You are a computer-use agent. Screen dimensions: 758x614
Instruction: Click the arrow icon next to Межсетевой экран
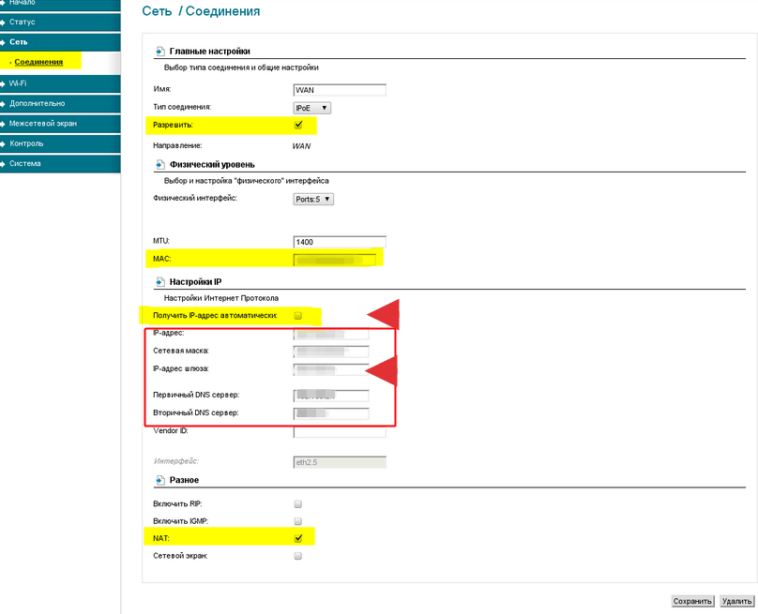click(4, 124)
